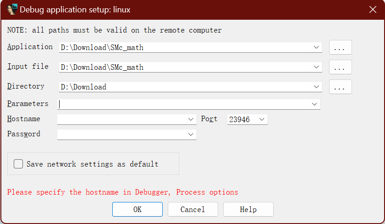Screen dimensions: 385x224
Task: Open Help for this dialog
Action: 248,209
